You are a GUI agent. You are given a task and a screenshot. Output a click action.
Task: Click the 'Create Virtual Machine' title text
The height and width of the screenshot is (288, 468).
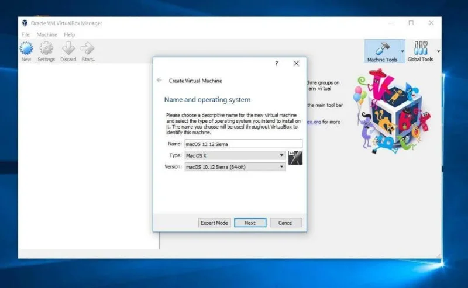click(195, 81)
